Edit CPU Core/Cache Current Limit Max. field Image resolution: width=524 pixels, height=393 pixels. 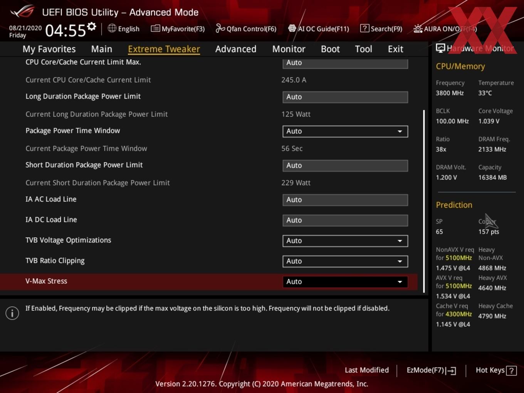(x=345, y=63)
